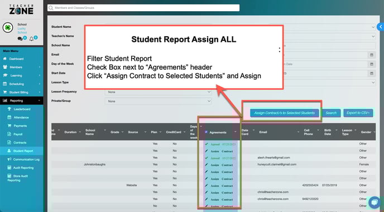
Task: Click the Contracts document icon
Action: pos(9,142)
